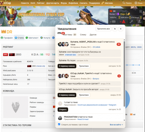Click the crown icon next to DR
The width and height of the screenshot is (145, 132).
4,32
